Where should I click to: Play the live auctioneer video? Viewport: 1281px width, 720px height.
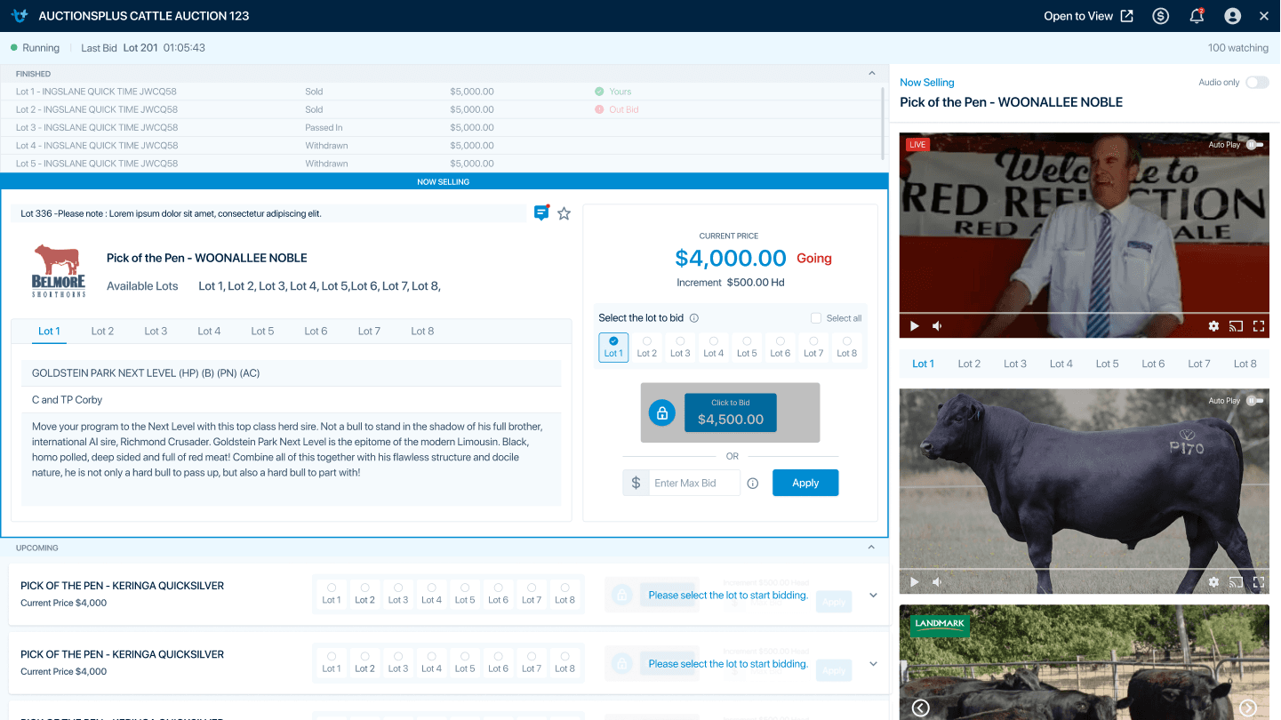coord(915,326)
